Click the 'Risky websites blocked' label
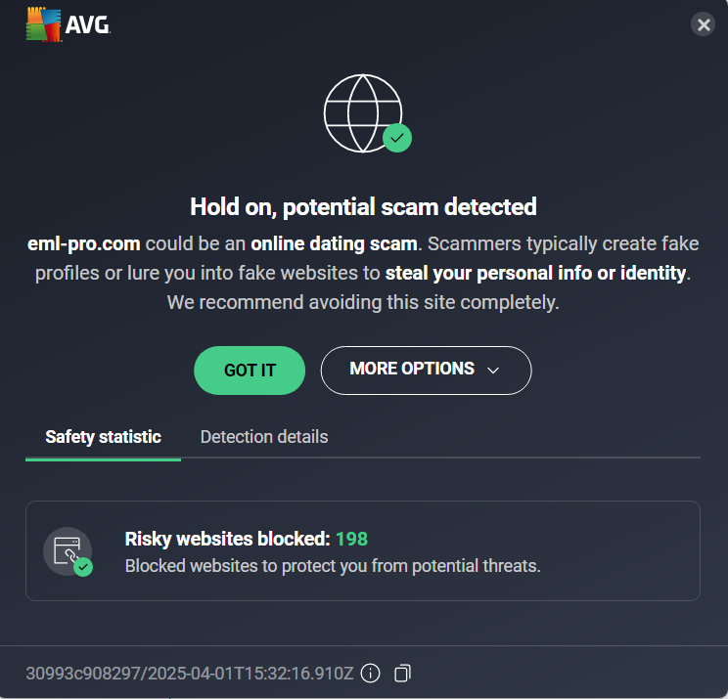The image size is (728, 699). [x=227, y=539]
